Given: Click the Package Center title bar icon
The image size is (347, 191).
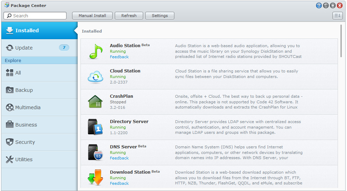Looking at the screenshot, I should 7,5.
